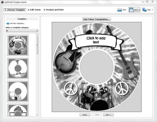Image resolution: width=157 pixels, height=122 pixels.
Task: Select the fourth template thumbnail at bottom
Action: [x=18, y=110]
